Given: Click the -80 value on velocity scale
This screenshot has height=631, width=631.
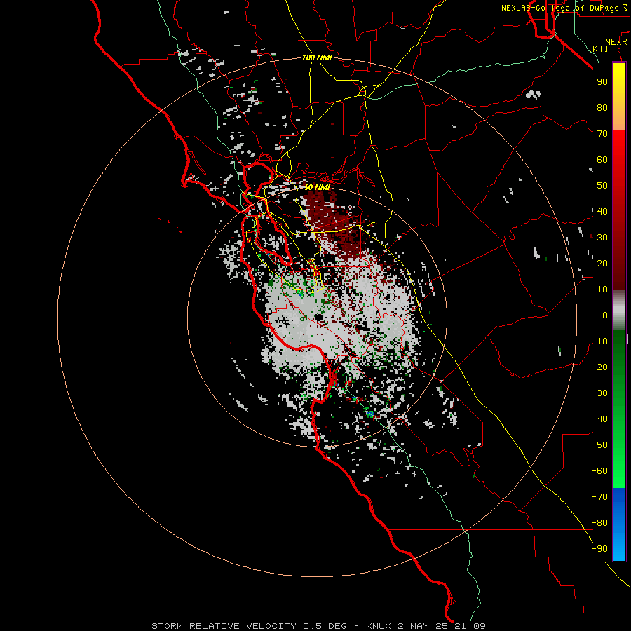Looking at the screenshot, I should [599, 523].
